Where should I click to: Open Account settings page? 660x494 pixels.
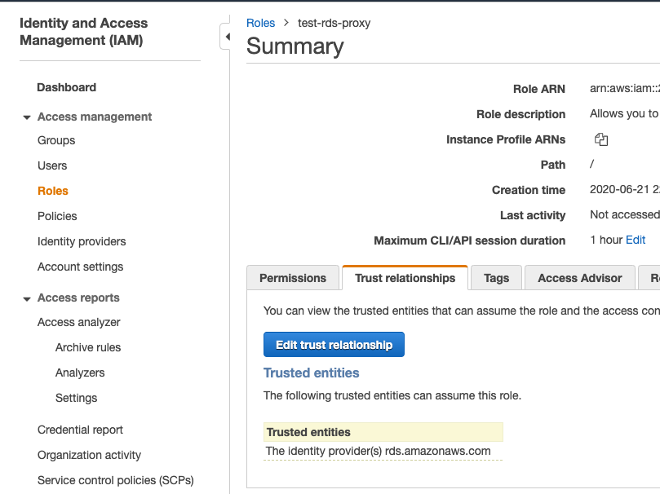[x=81, y=267]
